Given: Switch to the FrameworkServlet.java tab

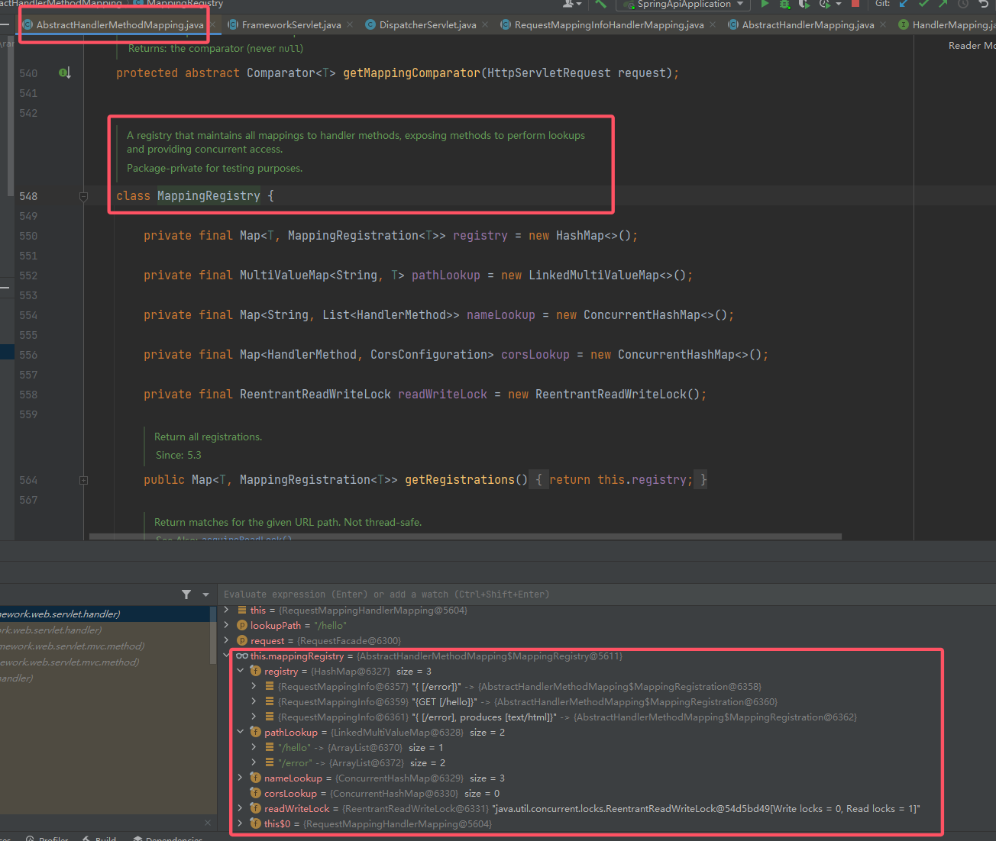Looking at the screenshot, I should pos(291,25).
